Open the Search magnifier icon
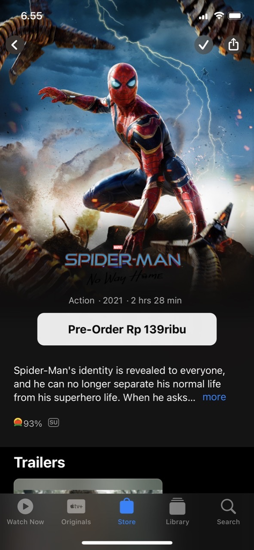Screen dimensions: 254x550 click(228, 506)
